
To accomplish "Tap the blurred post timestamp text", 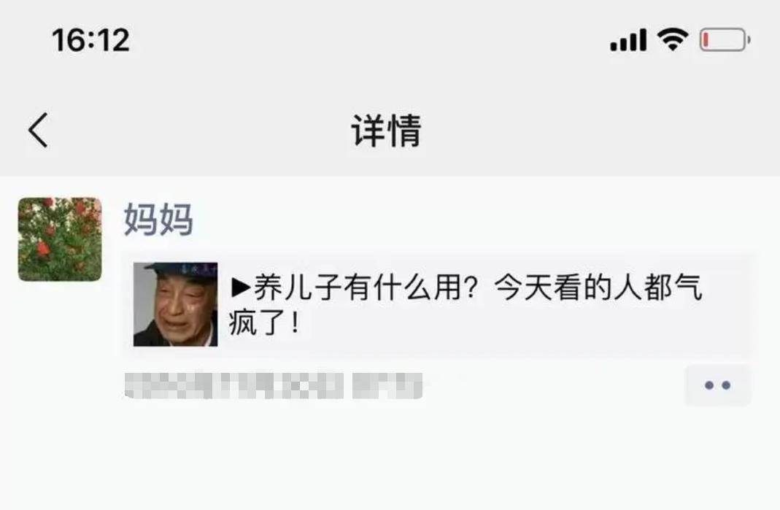I will (x=233, y=386).
